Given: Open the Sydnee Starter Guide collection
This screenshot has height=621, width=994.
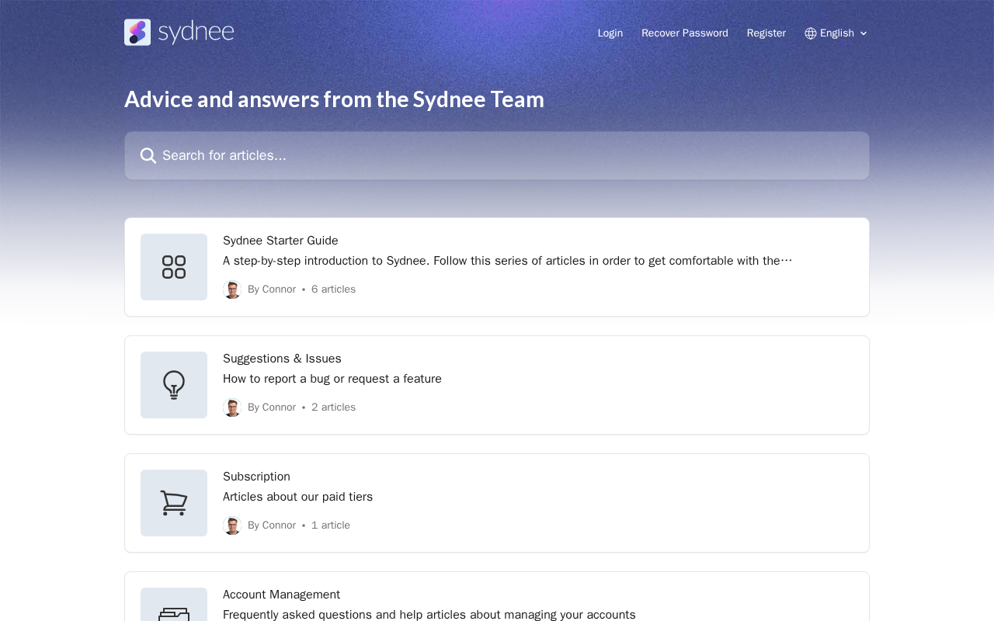Looking at the screenshot, I should (x=280, y=241).
